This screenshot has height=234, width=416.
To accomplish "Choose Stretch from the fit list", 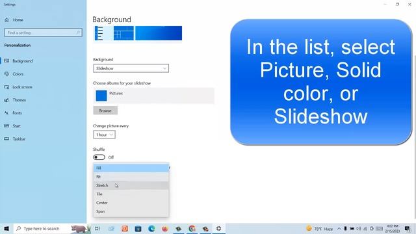I will pos(131,185).
